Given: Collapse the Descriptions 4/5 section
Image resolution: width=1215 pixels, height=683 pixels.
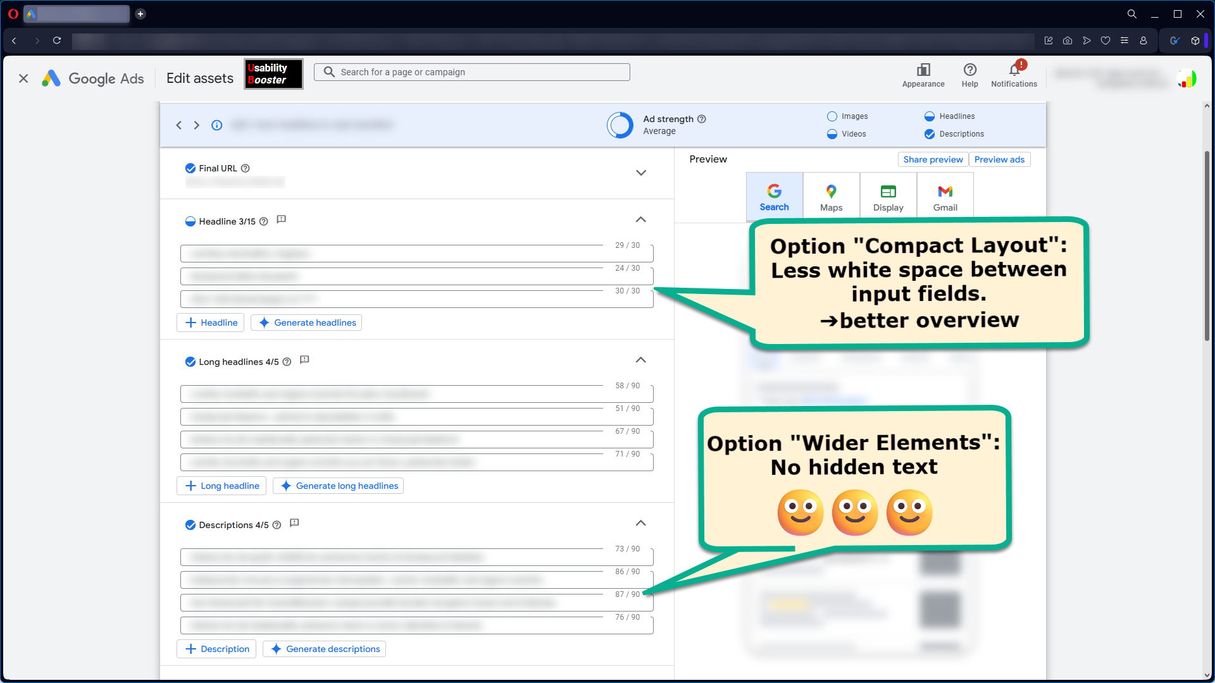Looking at the screenshot, I should pyautogui.click(x=641, y=523).
